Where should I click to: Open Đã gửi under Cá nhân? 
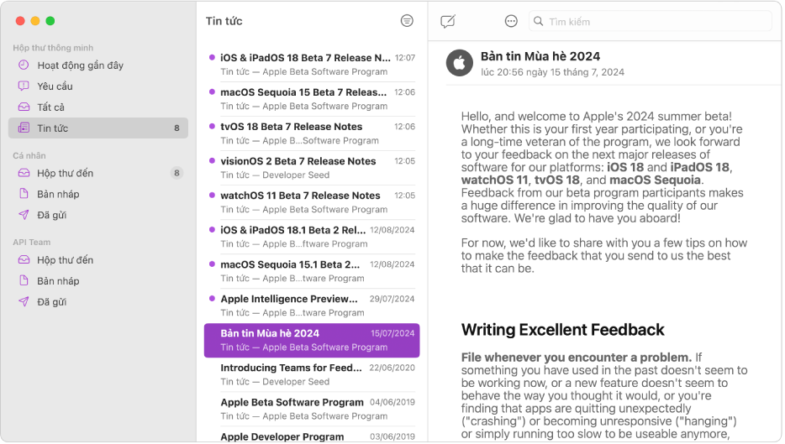[98, 215]
